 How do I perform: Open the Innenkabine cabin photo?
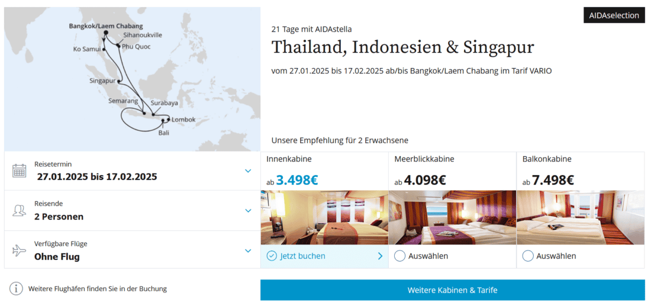click(x=324, y=217)
